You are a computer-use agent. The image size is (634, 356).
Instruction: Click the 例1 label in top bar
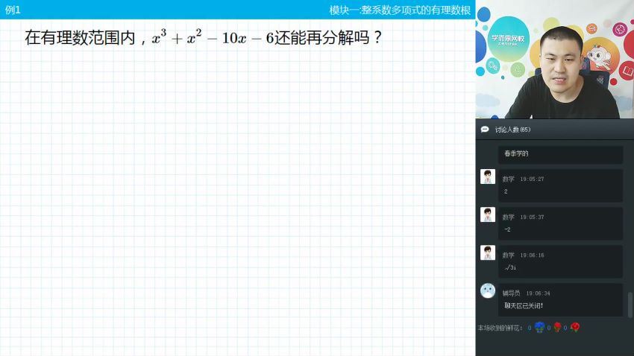pos(13,10)
